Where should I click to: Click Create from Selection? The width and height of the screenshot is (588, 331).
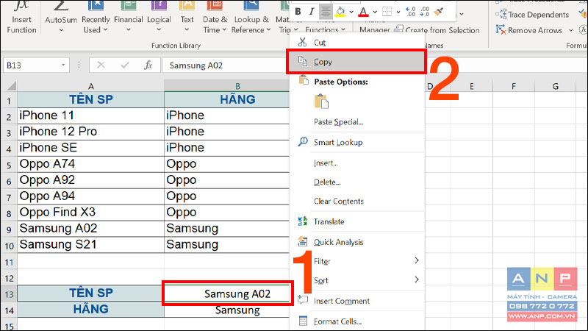click(x=437, y=30)
